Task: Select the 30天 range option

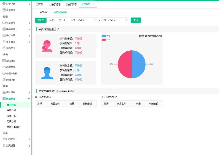Action: [51, 20]
